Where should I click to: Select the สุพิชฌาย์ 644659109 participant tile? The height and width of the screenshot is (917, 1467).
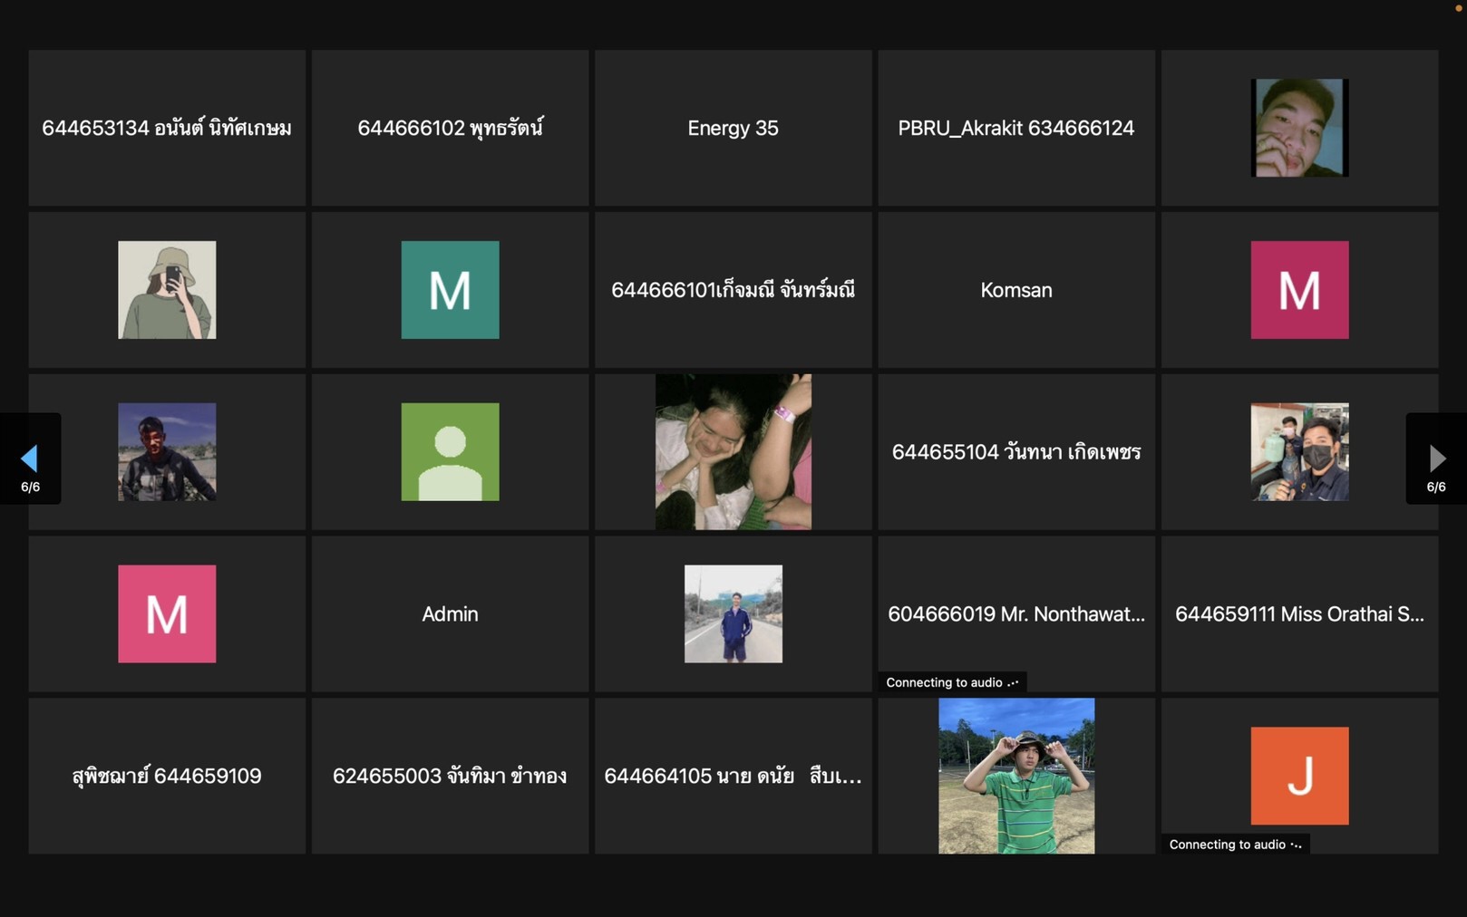tap(167, 776)
